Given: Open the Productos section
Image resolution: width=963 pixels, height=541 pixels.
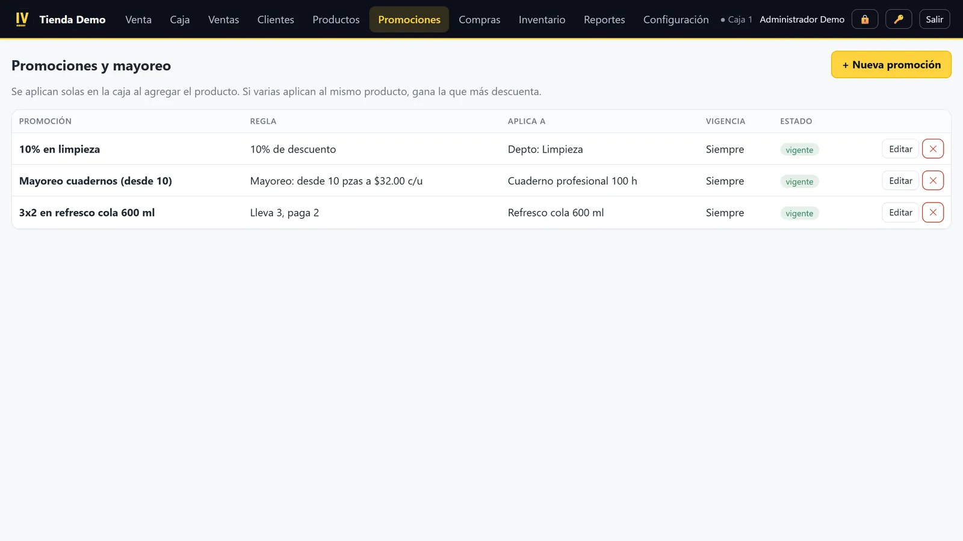Looking at the screenshot, I should tap(336, 19).
